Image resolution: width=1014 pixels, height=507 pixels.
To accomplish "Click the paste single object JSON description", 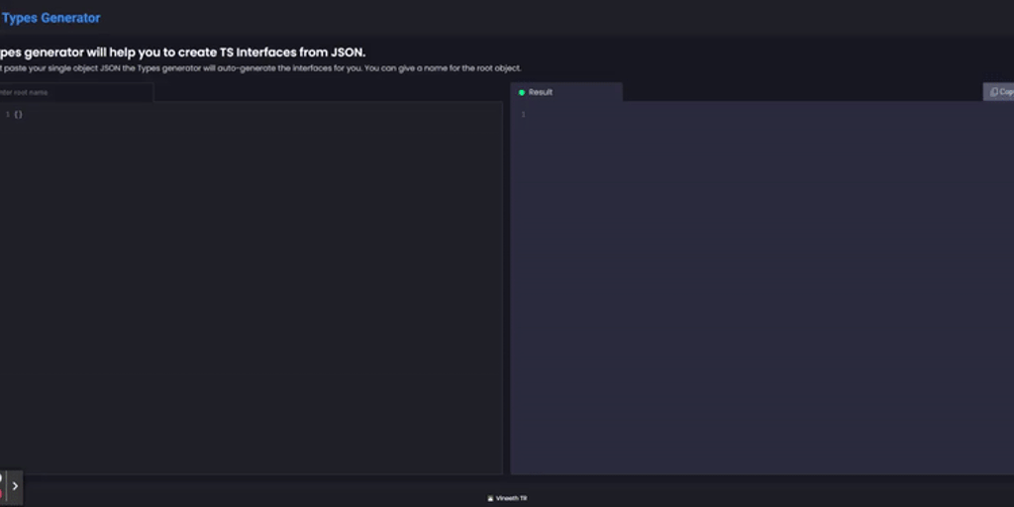I will (x=260, y=68).
